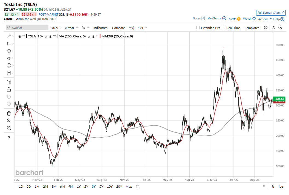The height and width of the screenshot is (195, 289).
Task: Click the MAEXP red color swatch
Action: tap(100, 36)
